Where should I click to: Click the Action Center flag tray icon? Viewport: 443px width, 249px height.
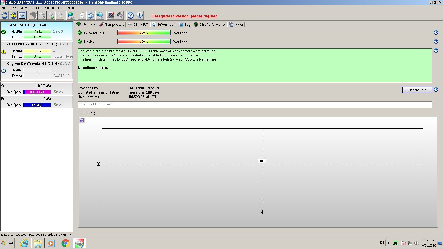coord(403,243)
